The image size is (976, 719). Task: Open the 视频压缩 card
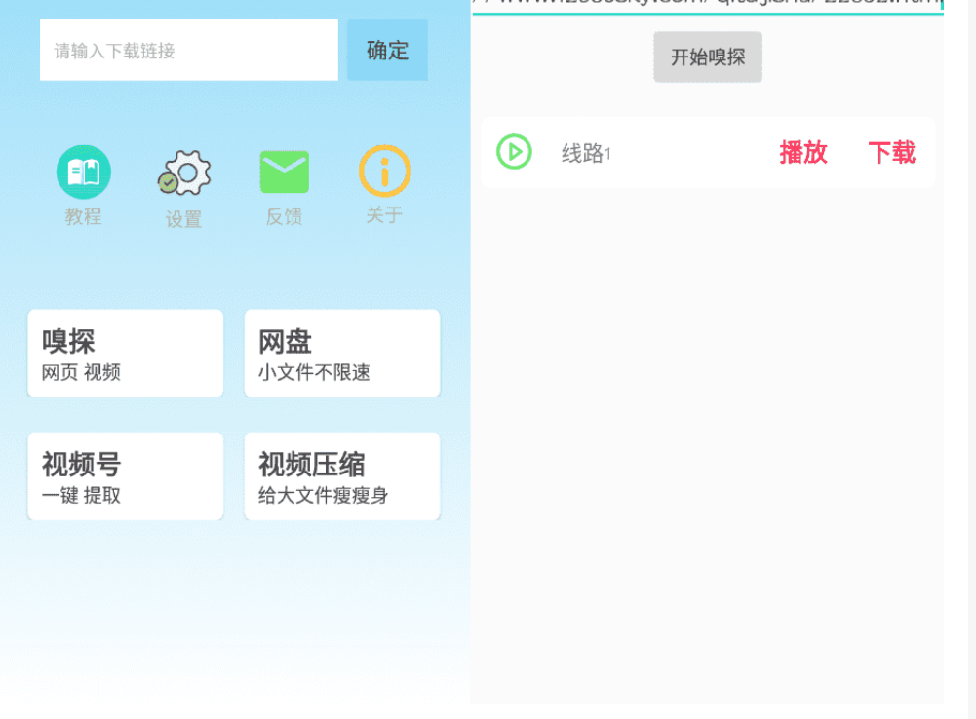click(x=341, y=476)
